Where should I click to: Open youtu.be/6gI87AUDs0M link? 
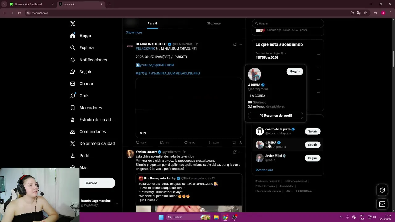(x=157, y=65)
